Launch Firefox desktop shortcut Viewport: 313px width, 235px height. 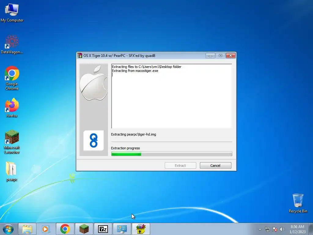point(12,107)
